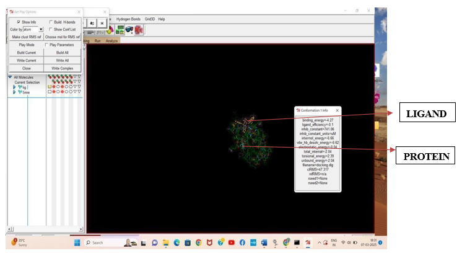The image size is (457, 253).
Task: Click the player button marked with an ampersand
Action: [92, 22]
